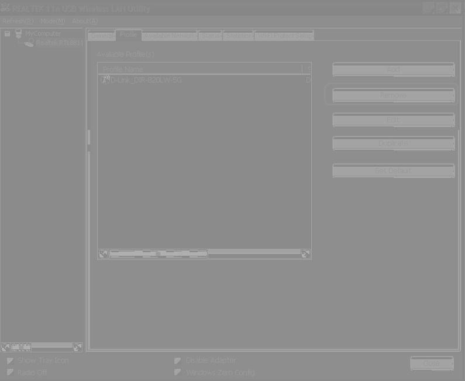Click the Realtek adapter icon in tree
This screenshot has height=381, width=465.
click(29, 43)
